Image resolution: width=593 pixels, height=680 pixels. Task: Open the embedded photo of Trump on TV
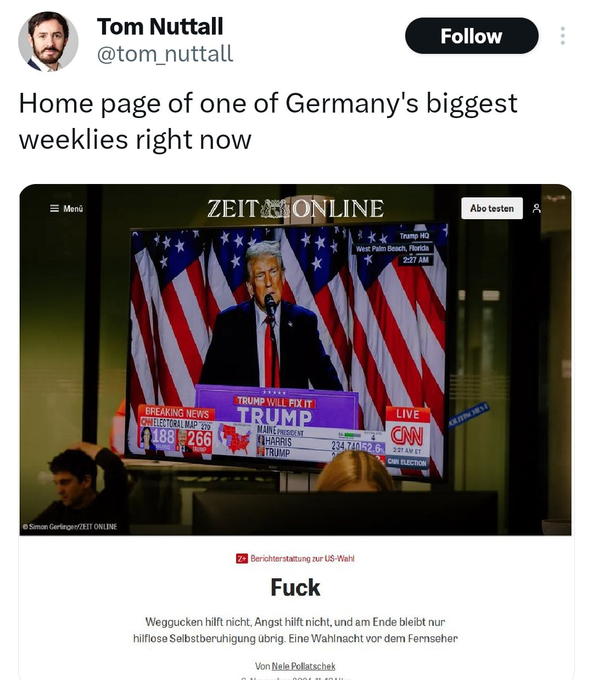[295, 360]
